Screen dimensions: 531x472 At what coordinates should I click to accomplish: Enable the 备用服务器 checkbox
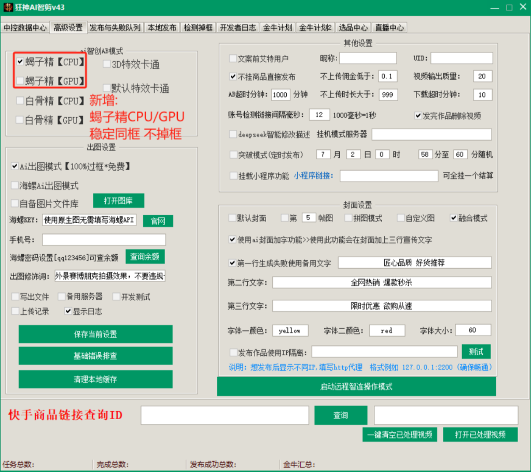(x=61, y=297)
